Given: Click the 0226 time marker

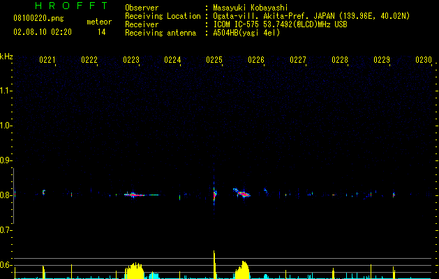Looking at the screenshot, I should pos(256,60).
